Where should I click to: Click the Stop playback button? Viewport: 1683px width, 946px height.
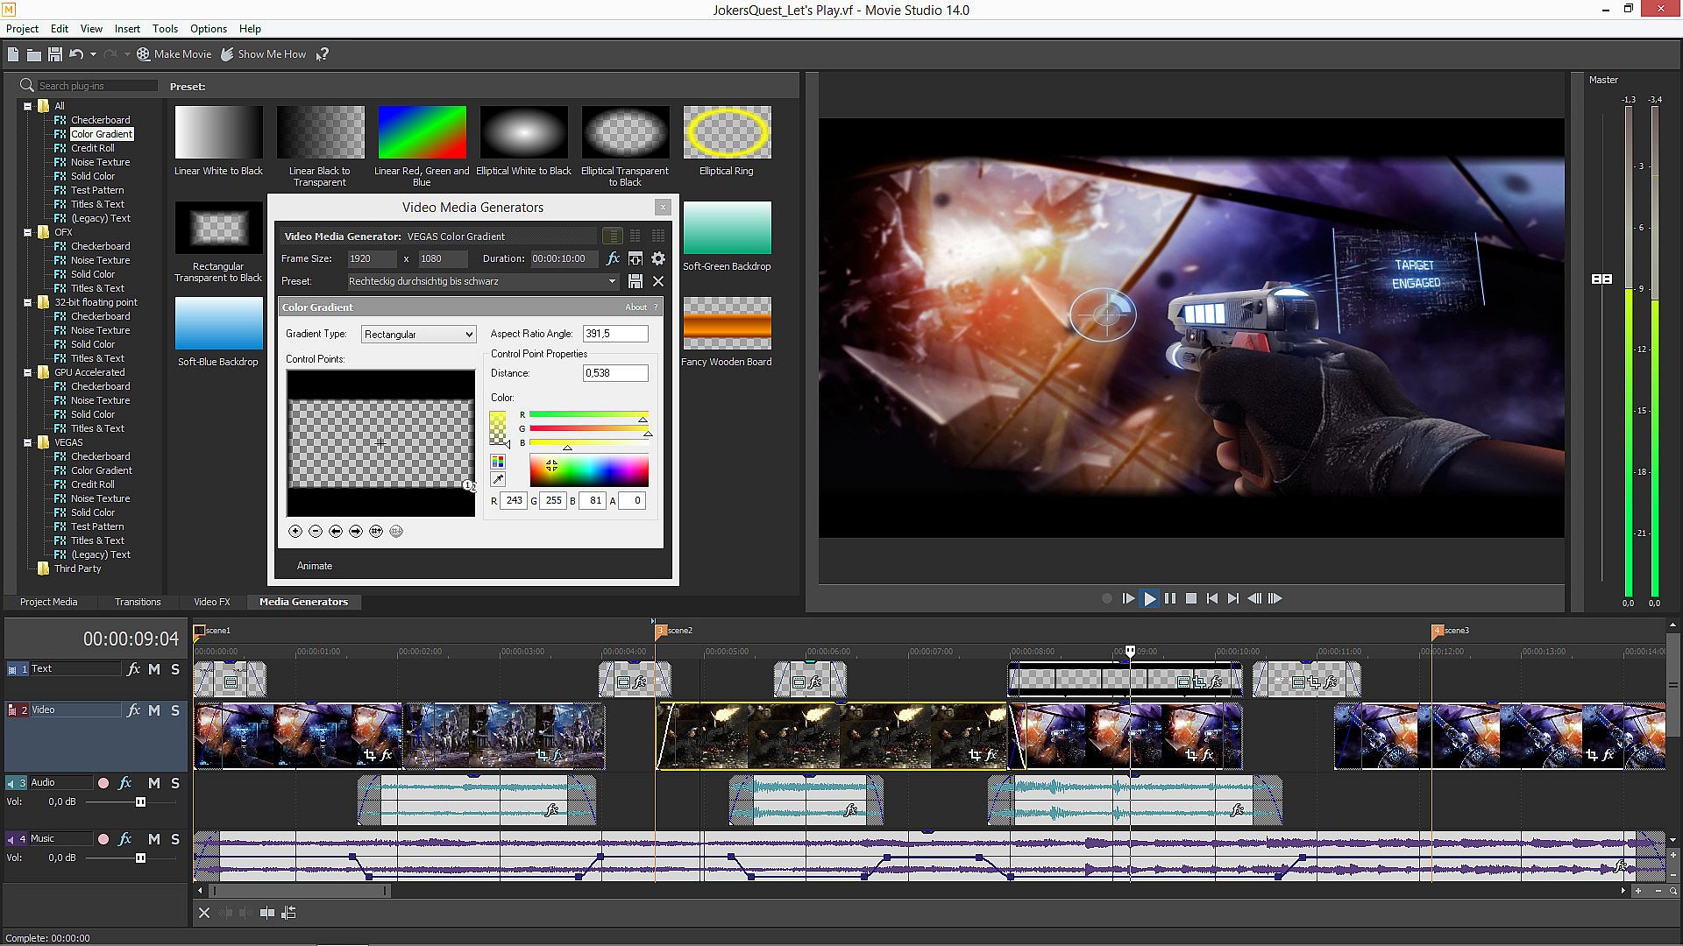(1191, 599)
